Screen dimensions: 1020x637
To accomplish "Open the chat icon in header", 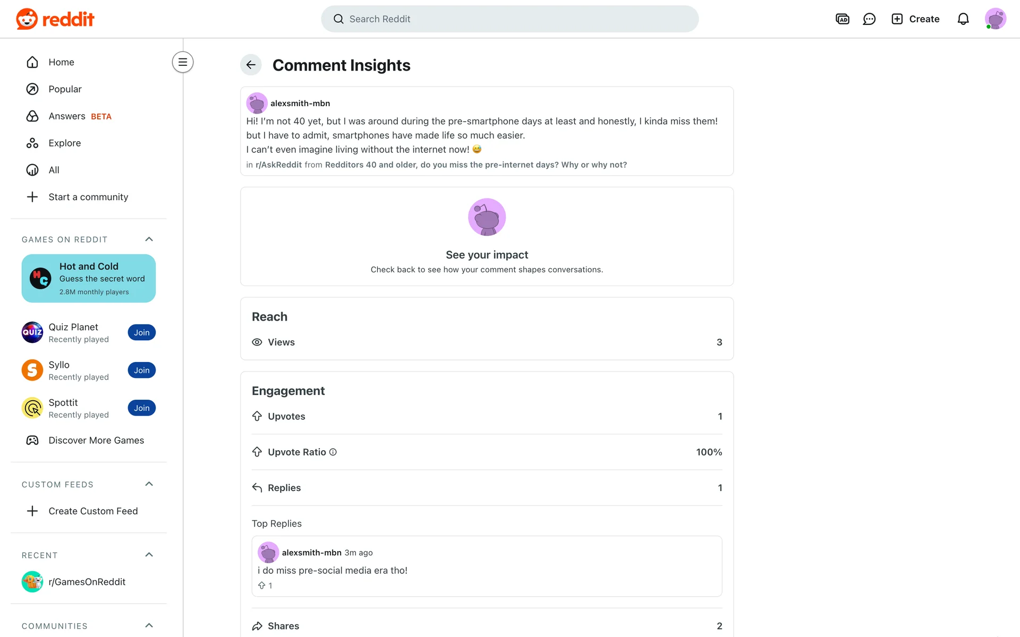I will click(869, 19).
